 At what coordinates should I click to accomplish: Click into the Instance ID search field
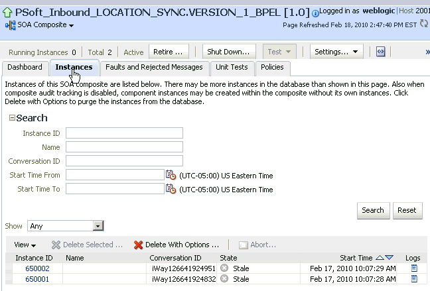[x=124, y=133]
